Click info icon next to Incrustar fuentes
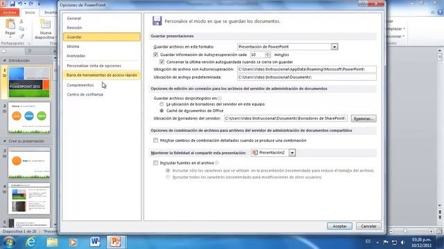The height and width of the screenshot is (249, 444). coord(216,163)
